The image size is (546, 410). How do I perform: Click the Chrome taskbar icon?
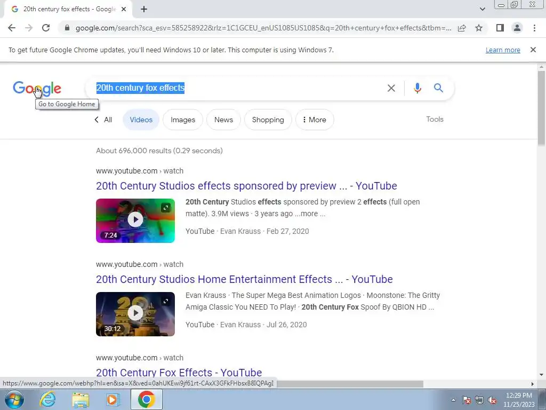[146, 399]
